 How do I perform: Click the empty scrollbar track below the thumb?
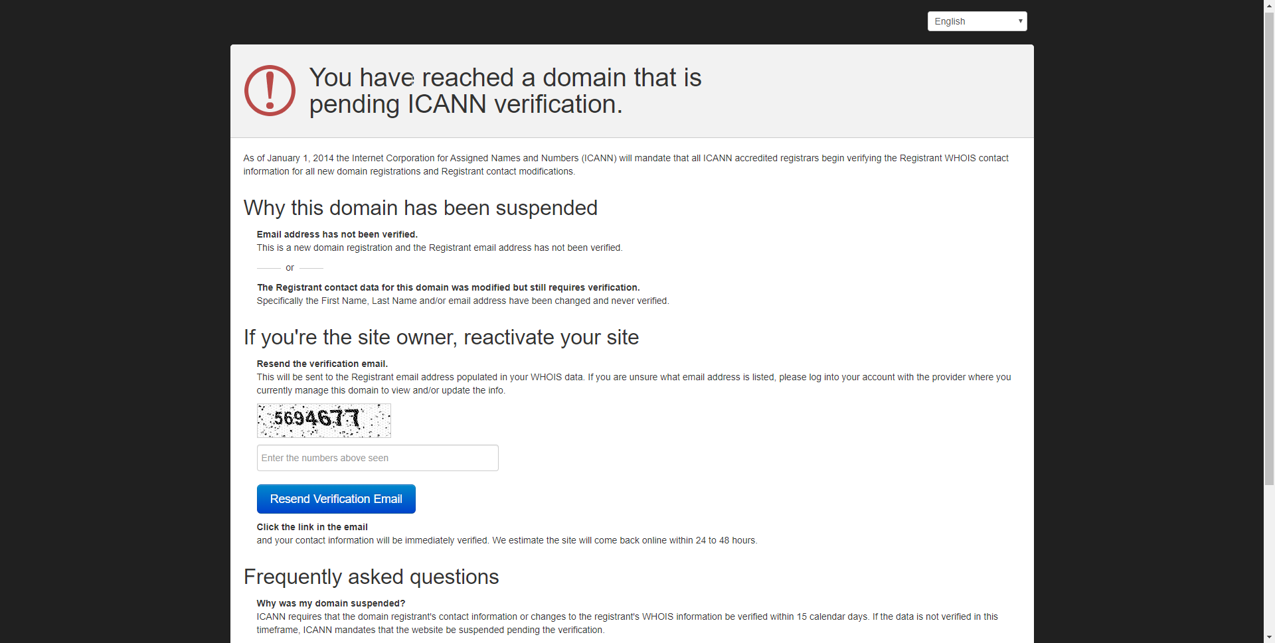click(1269, 559)
